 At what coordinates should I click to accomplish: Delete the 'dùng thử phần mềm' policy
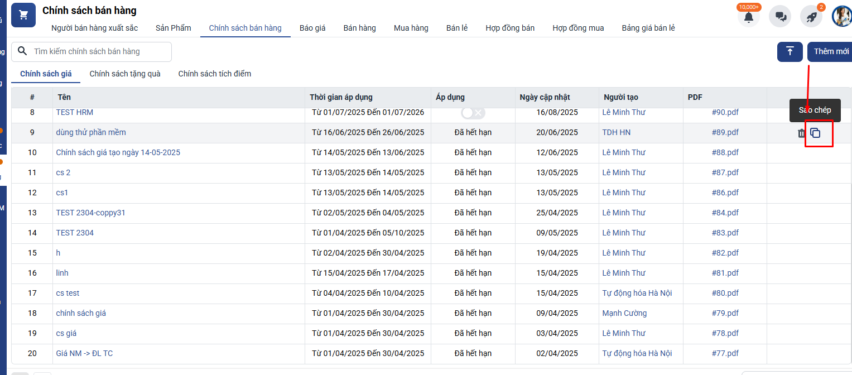pyautogui.click(x=801, y=133)
